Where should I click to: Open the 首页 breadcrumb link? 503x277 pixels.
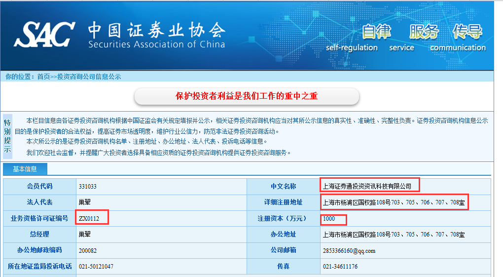coord(43,77)
